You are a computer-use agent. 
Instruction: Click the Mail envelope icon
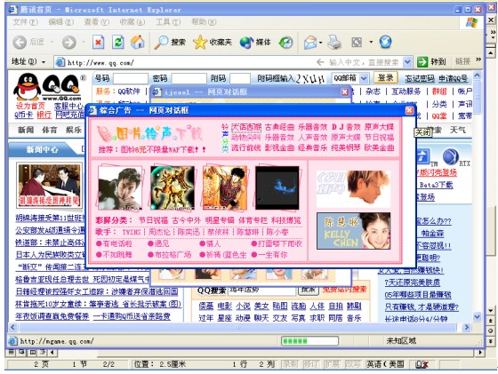310,42
